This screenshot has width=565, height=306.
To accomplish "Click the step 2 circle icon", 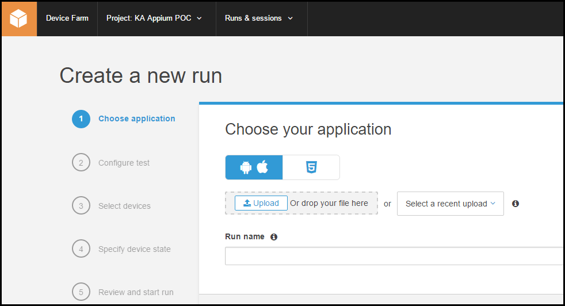I will 81,163.
